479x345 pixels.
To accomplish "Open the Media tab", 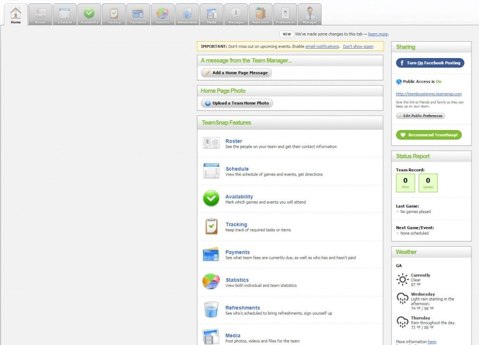I will pos(211,15).
